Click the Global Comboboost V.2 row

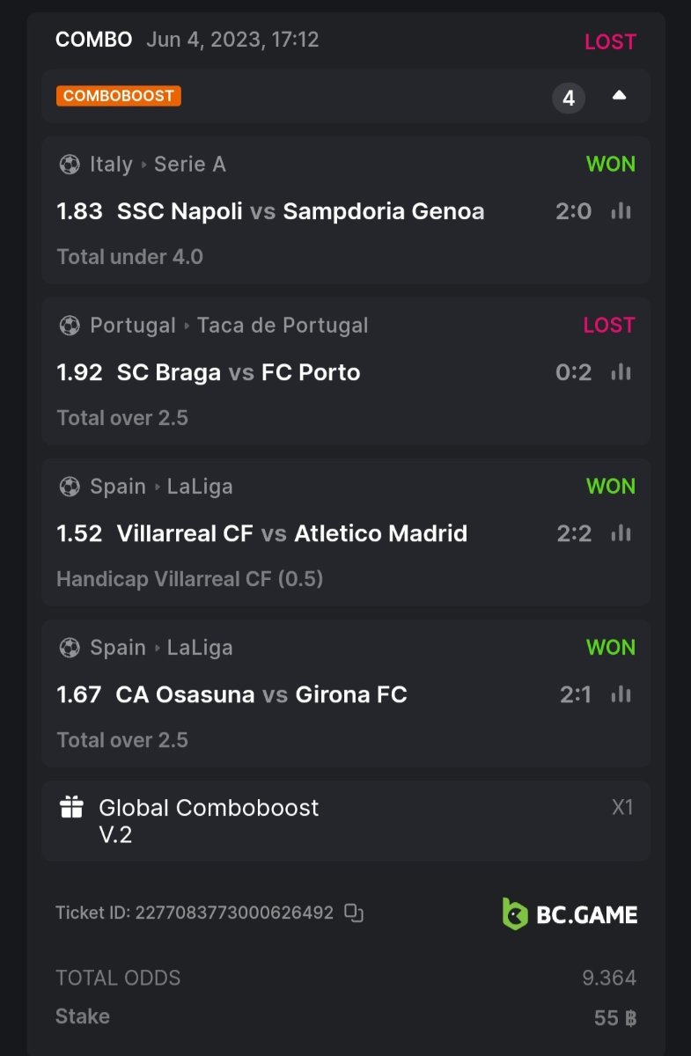point(209,820)
